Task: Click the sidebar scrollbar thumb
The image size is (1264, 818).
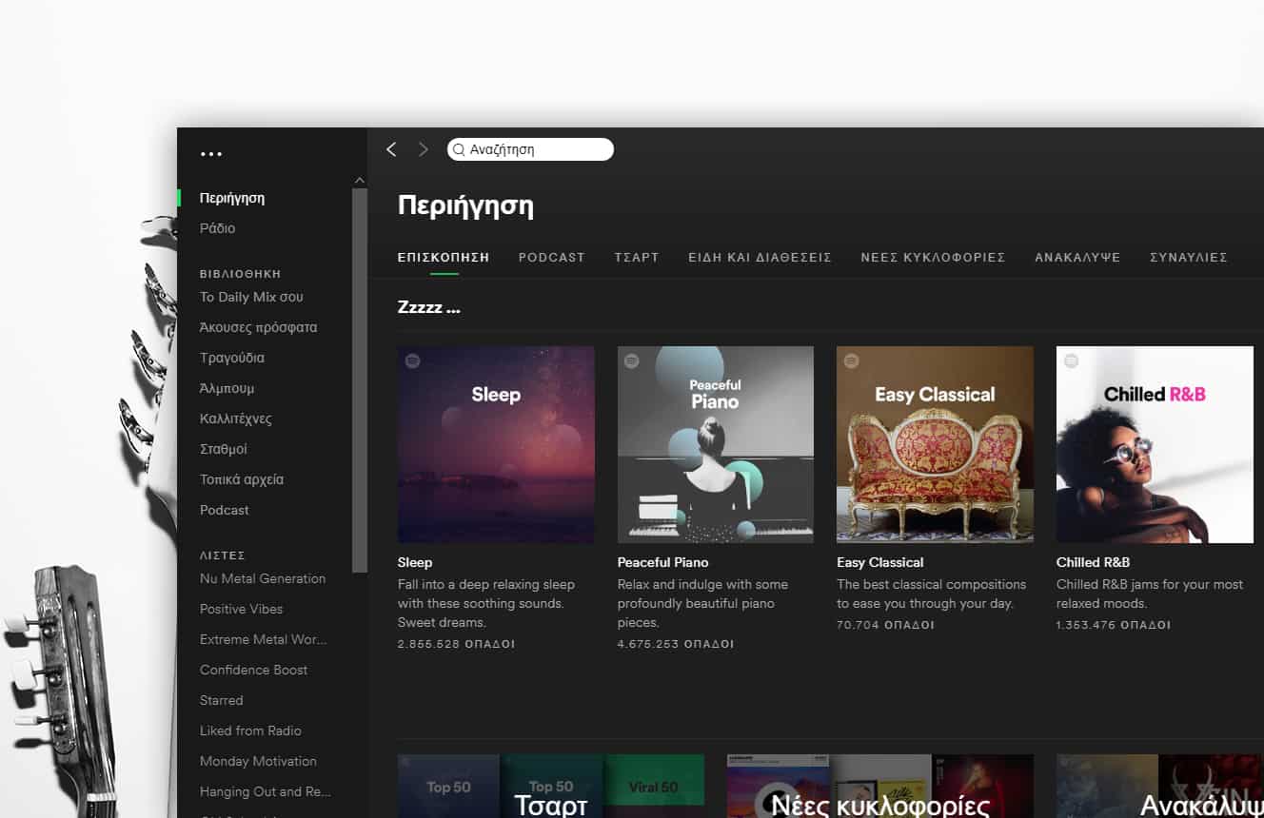Action: [360, 380]
